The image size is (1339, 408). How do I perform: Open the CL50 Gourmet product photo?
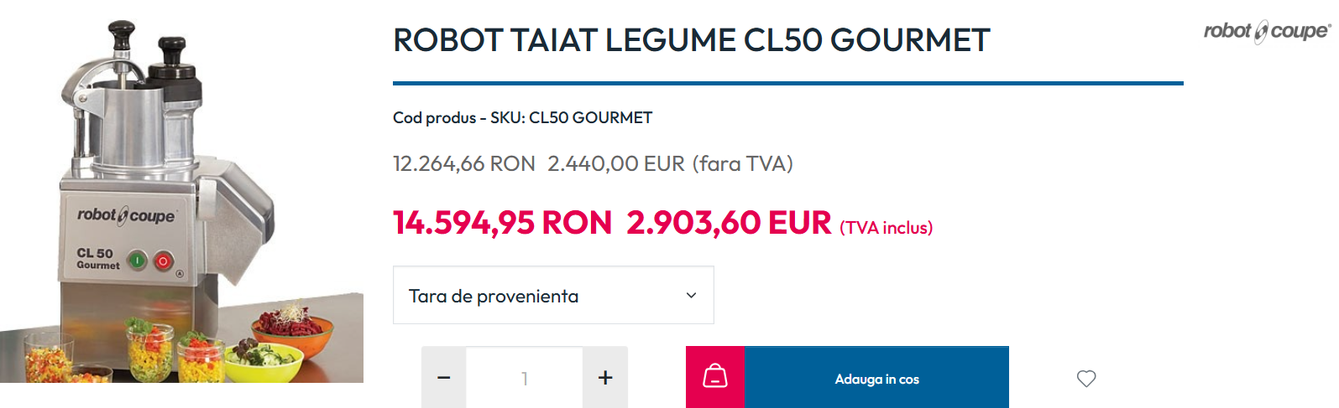[x=181, y=199]
